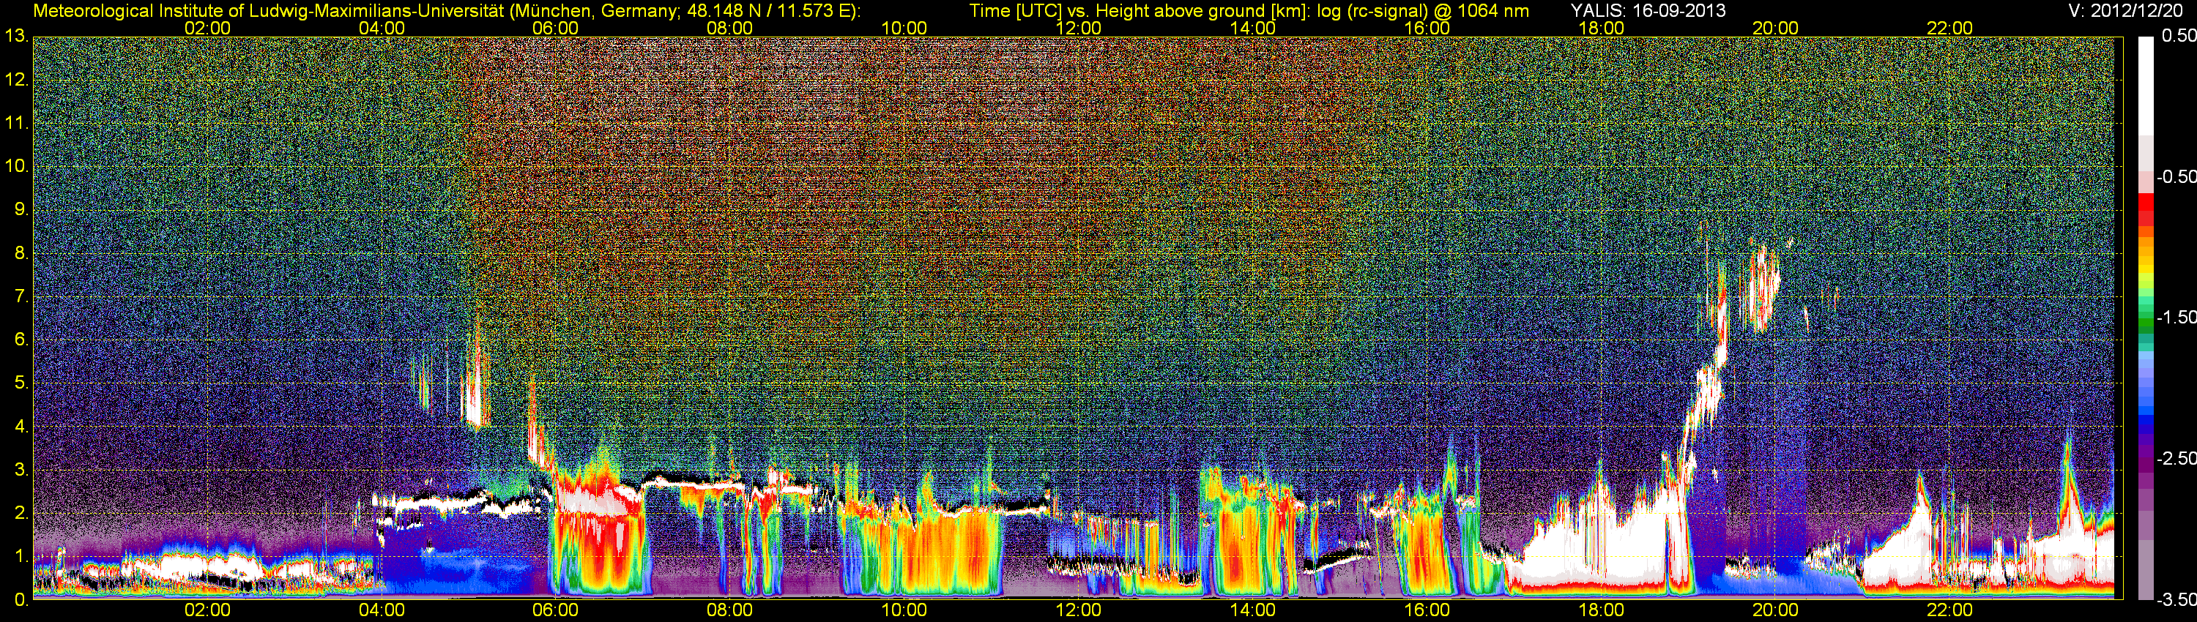Click the 20:00 label on the bottom time axis
This screenshot has height=622, width=2197.
point(1776,611)
